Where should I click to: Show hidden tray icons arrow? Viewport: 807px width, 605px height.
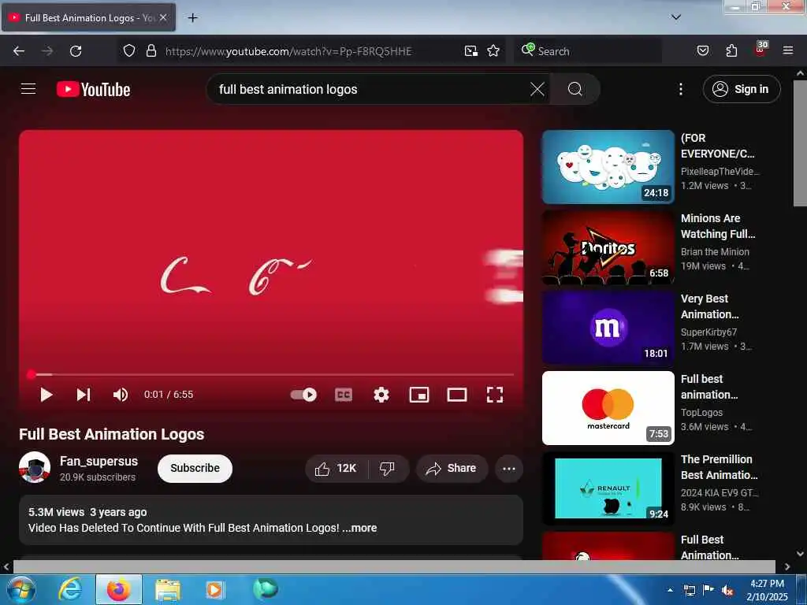pos(670,589)
